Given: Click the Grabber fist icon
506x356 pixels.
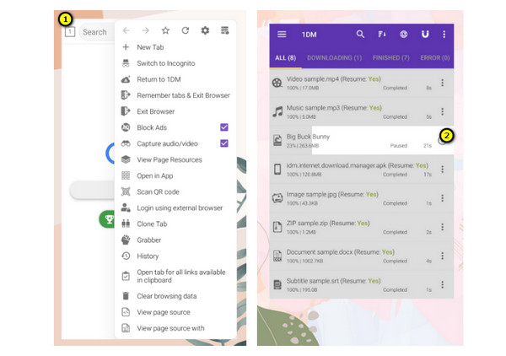Looking at the screenshot, I should click(126, 240).
